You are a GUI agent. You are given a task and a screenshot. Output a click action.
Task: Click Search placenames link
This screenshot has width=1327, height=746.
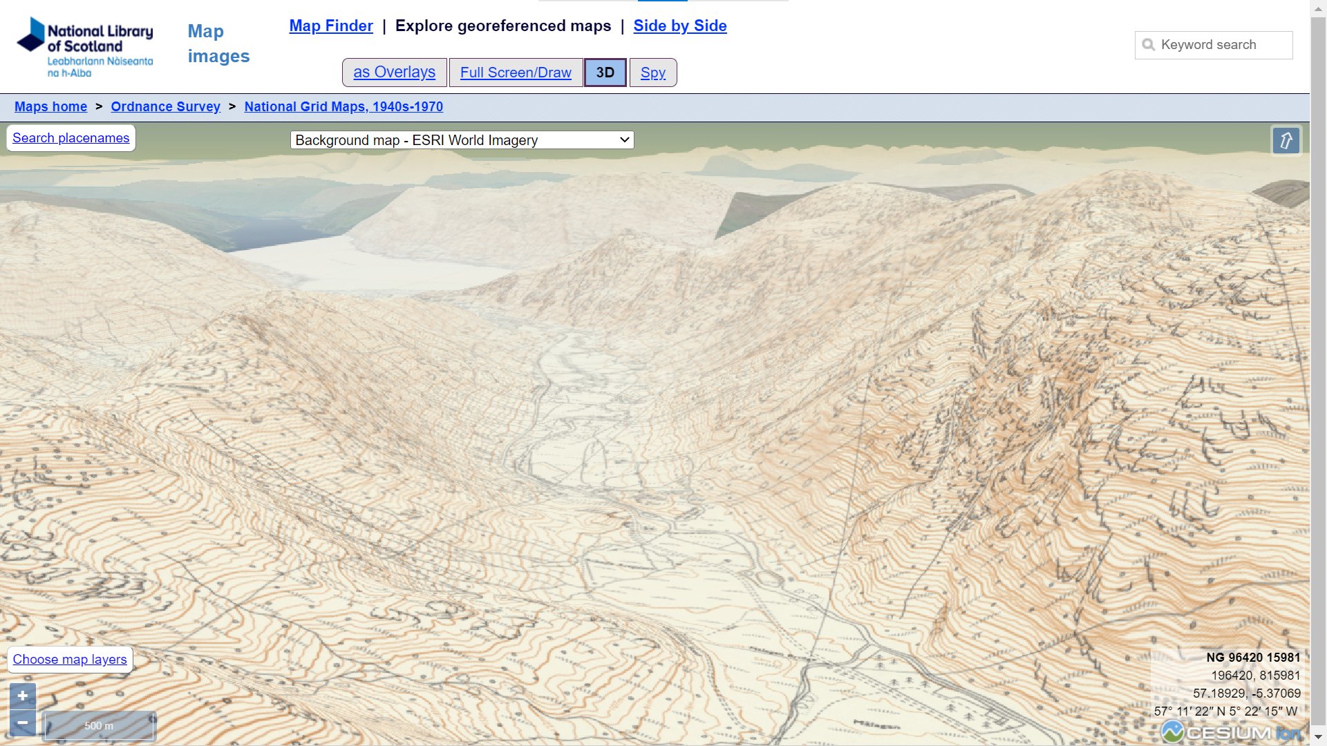point(70,138)
